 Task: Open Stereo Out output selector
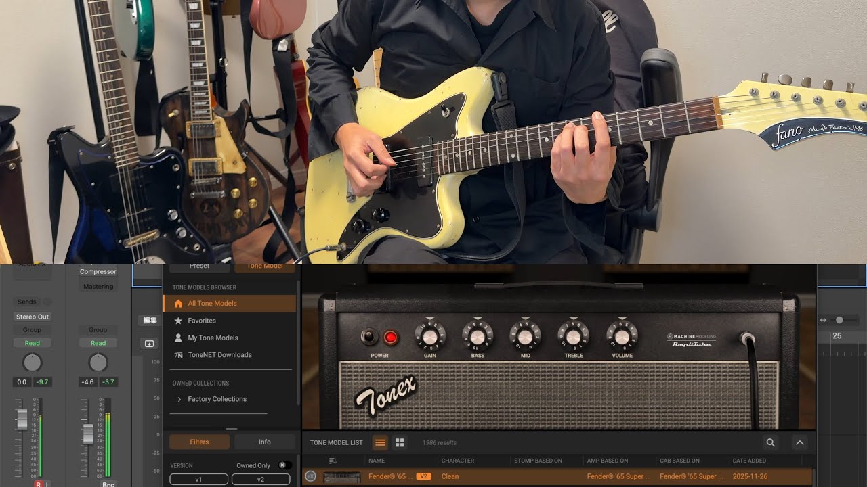[x=33, y=317]
